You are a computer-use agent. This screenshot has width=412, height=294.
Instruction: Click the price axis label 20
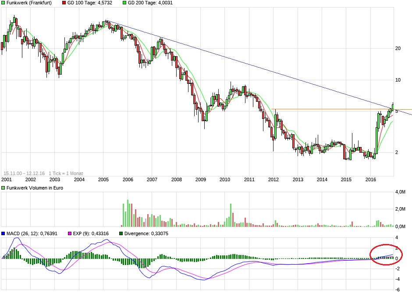coord(398,48)
